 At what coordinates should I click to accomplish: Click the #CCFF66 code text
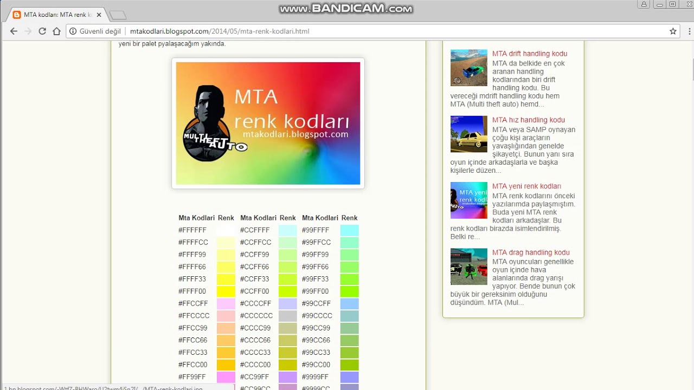(x=255, y=267)
